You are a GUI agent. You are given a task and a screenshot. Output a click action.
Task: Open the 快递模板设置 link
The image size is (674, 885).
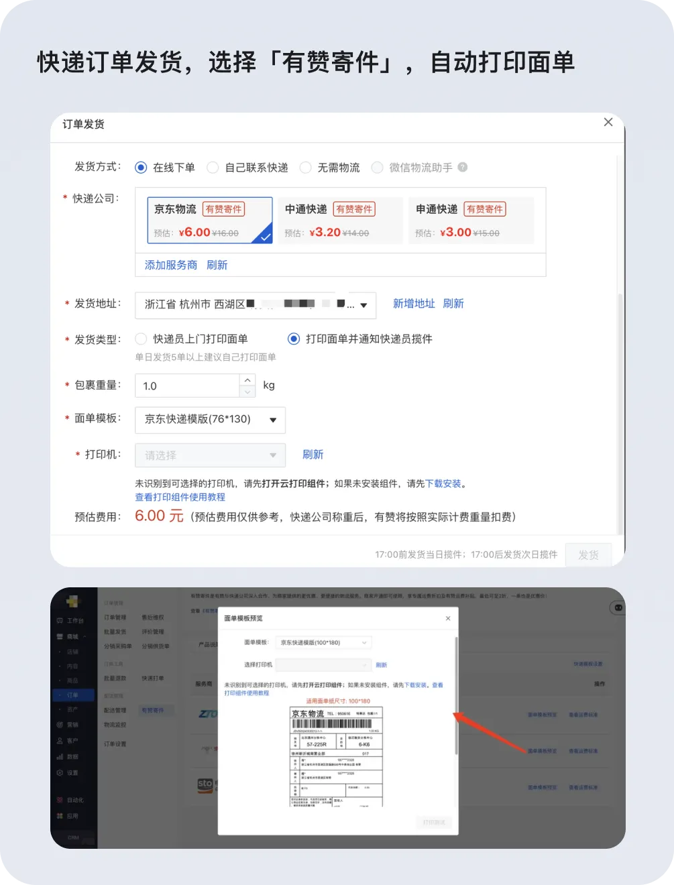[x=588, y=664]
